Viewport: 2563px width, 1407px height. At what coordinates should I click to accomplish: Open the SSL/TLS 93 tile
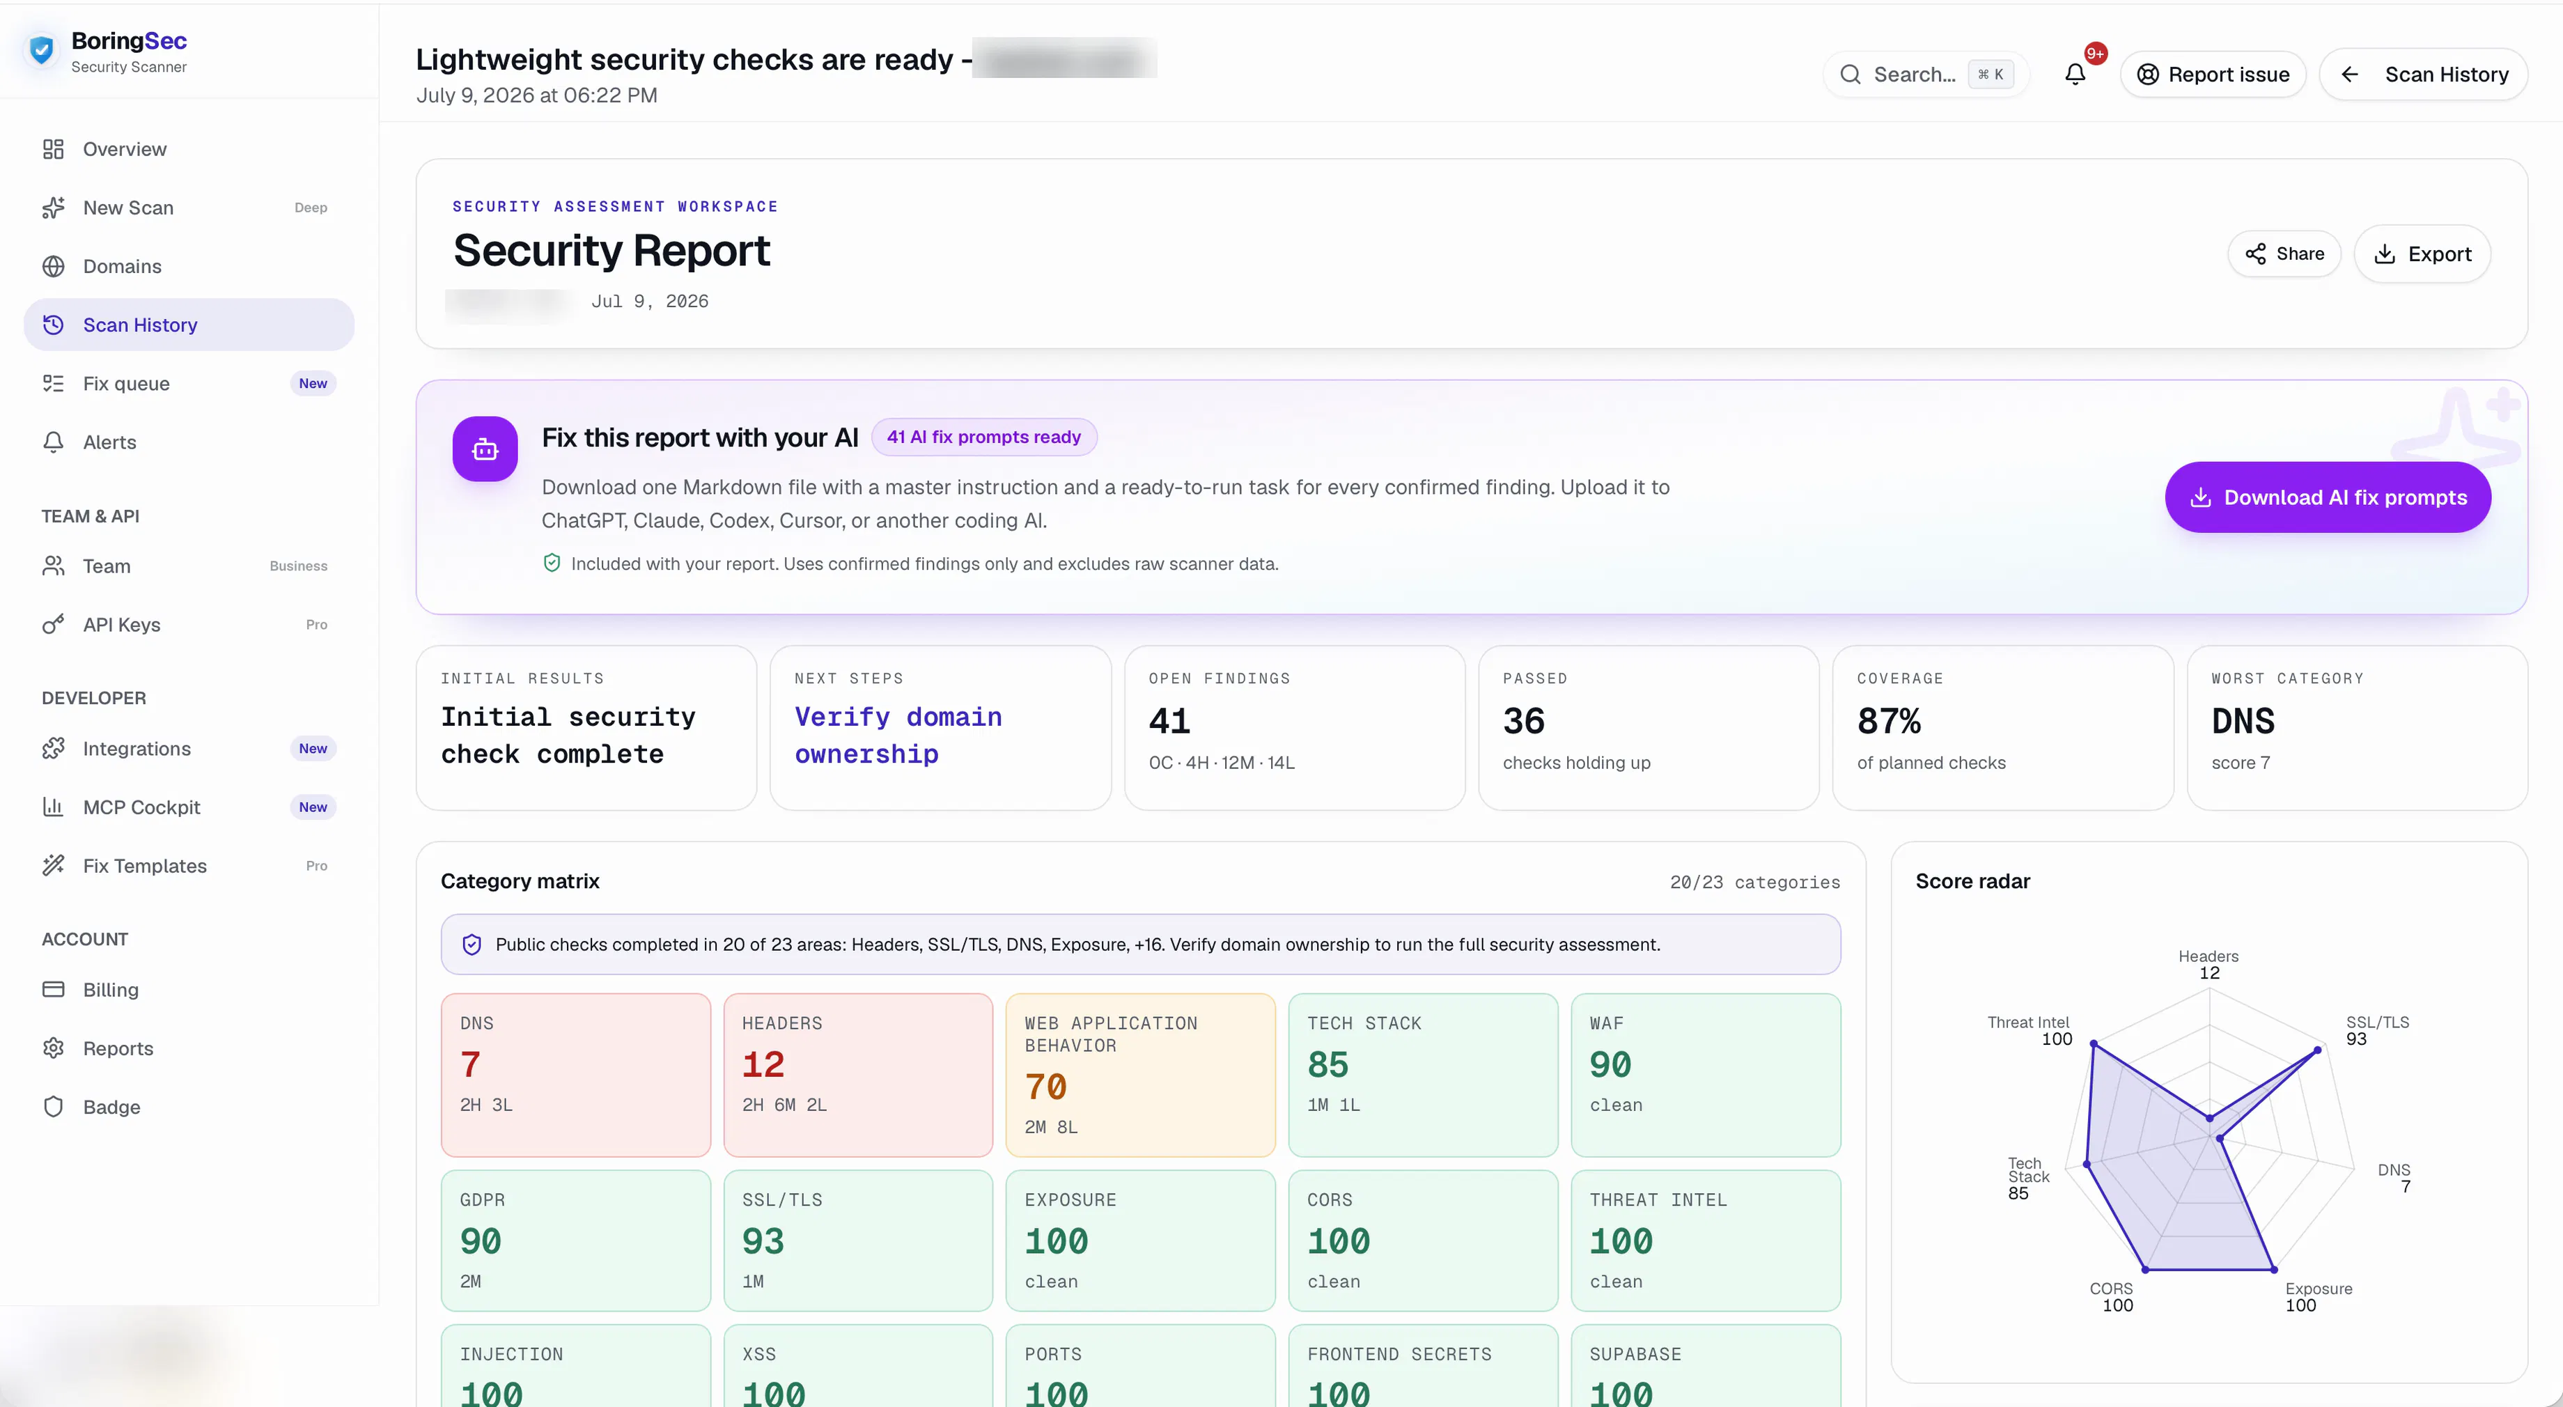point(859,1241)
